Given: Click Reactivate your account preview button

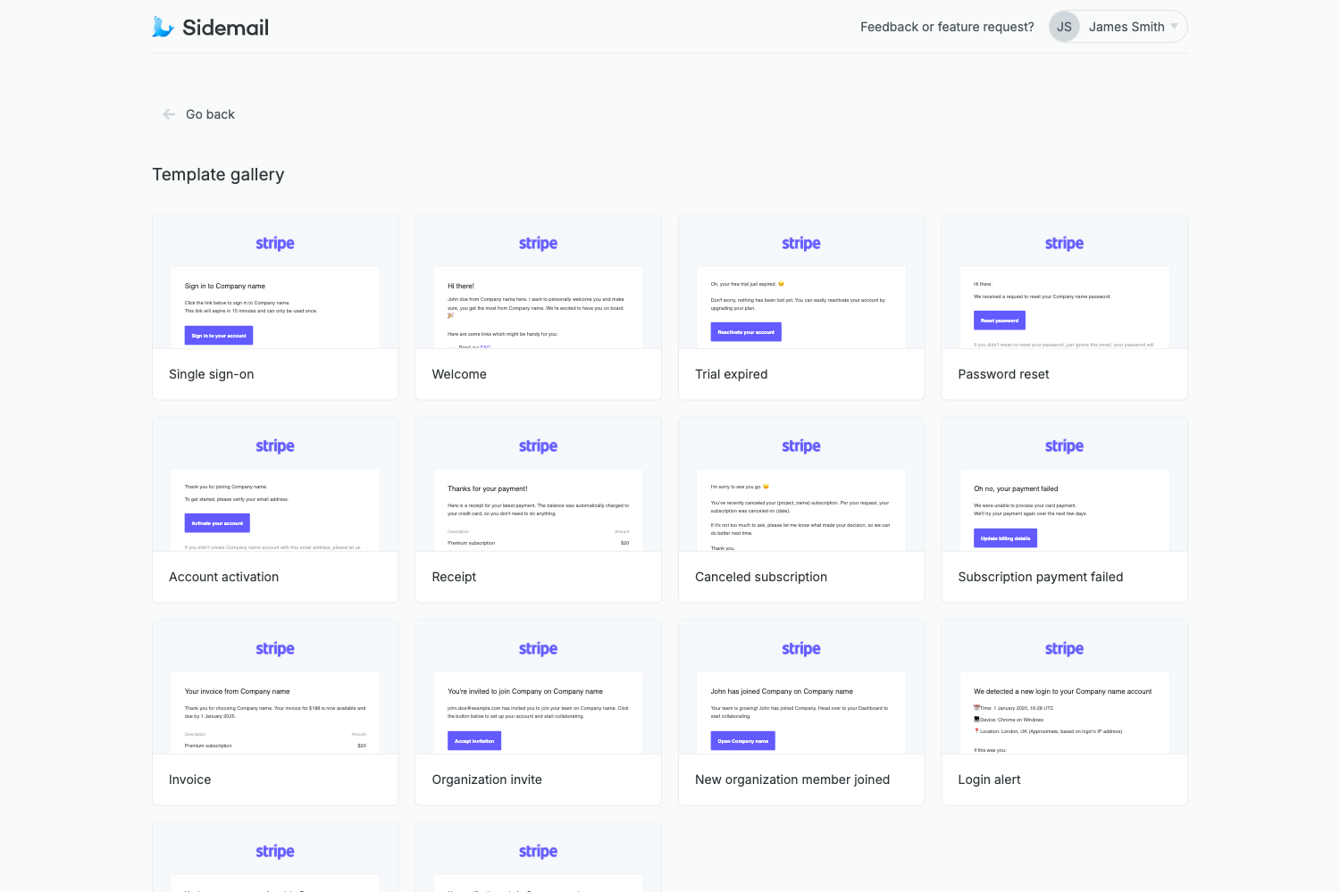Looking at the screenshot, I should pyautogui.click(x=746, y=332).
